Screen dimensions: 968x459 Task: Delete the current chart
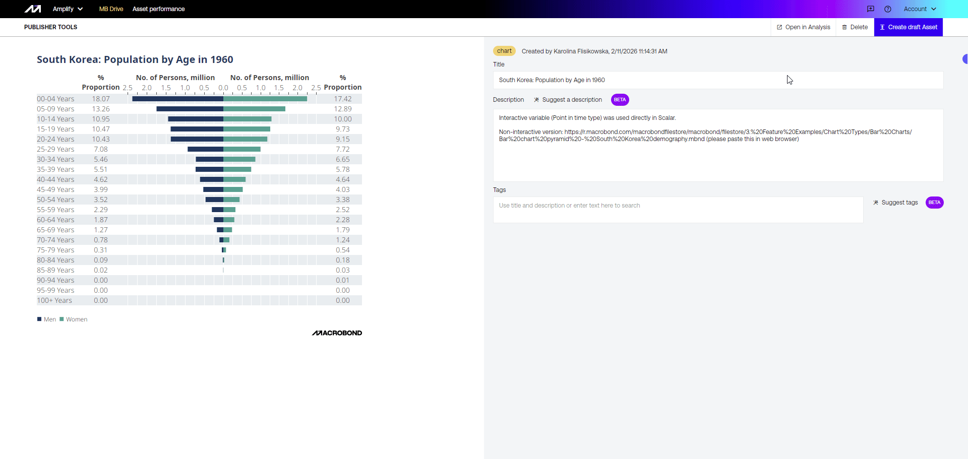(x=855, y=27)
